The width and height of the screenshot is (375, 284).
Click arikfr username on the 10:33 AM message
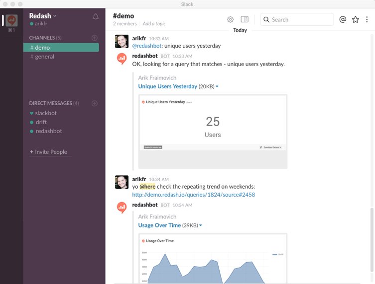point(139,38)
